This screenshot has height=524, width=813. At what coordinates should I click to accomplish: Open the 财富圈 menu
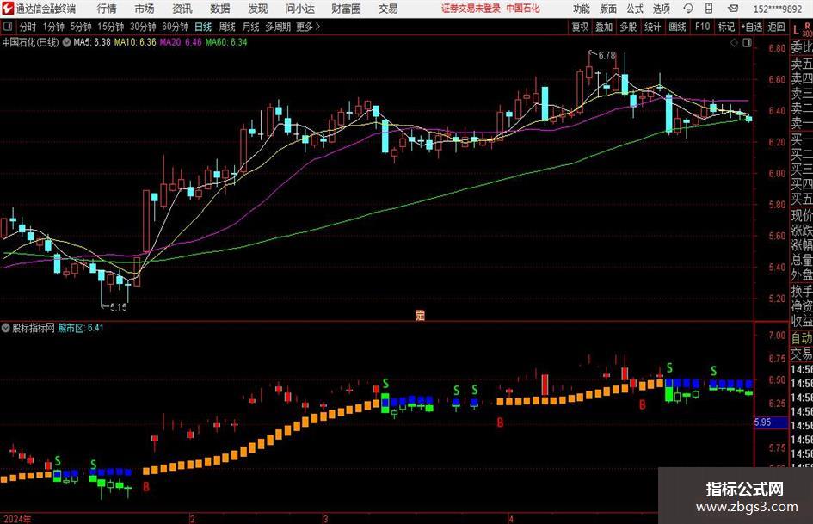[x=347, y=9]
